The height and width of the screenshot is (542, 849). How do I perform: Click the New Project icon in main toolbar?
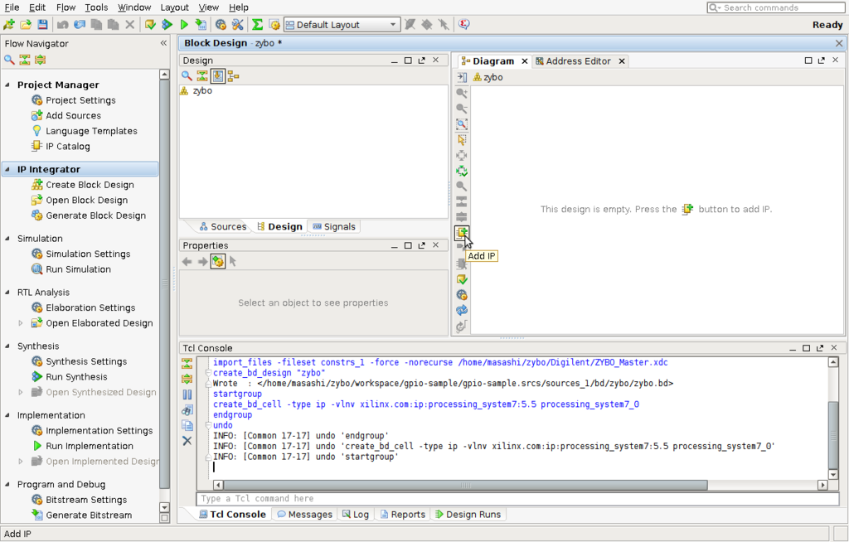pyautogui.click(x=8, y=24)
